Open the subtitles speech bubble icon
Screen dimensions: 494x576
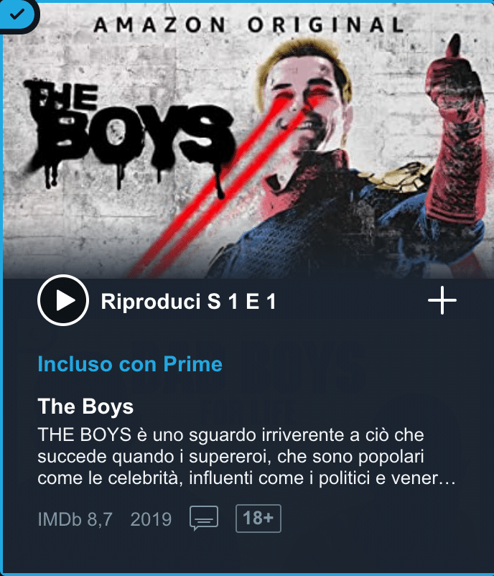click(x=204, y=519)
